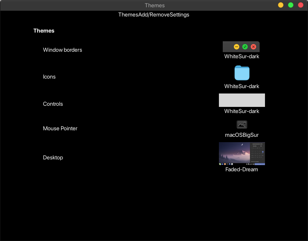This screenshot has height=241, width=308.
Task: Click the Icons row label
Action: coord(49,77)
